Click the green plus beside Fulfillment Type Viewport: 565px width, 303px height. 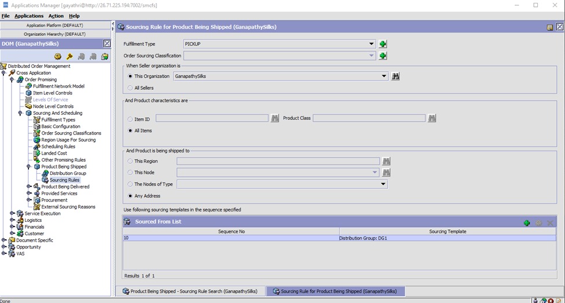(383, 44)
